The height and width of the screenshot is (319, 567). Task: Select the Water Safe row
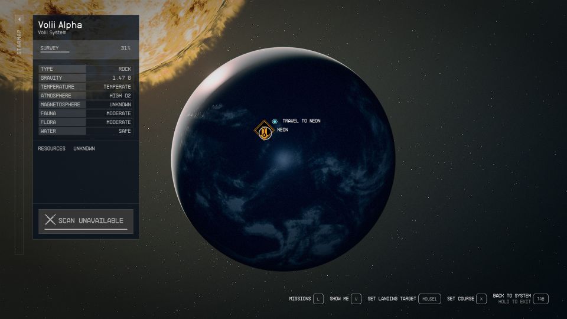(x=86, y=131)
